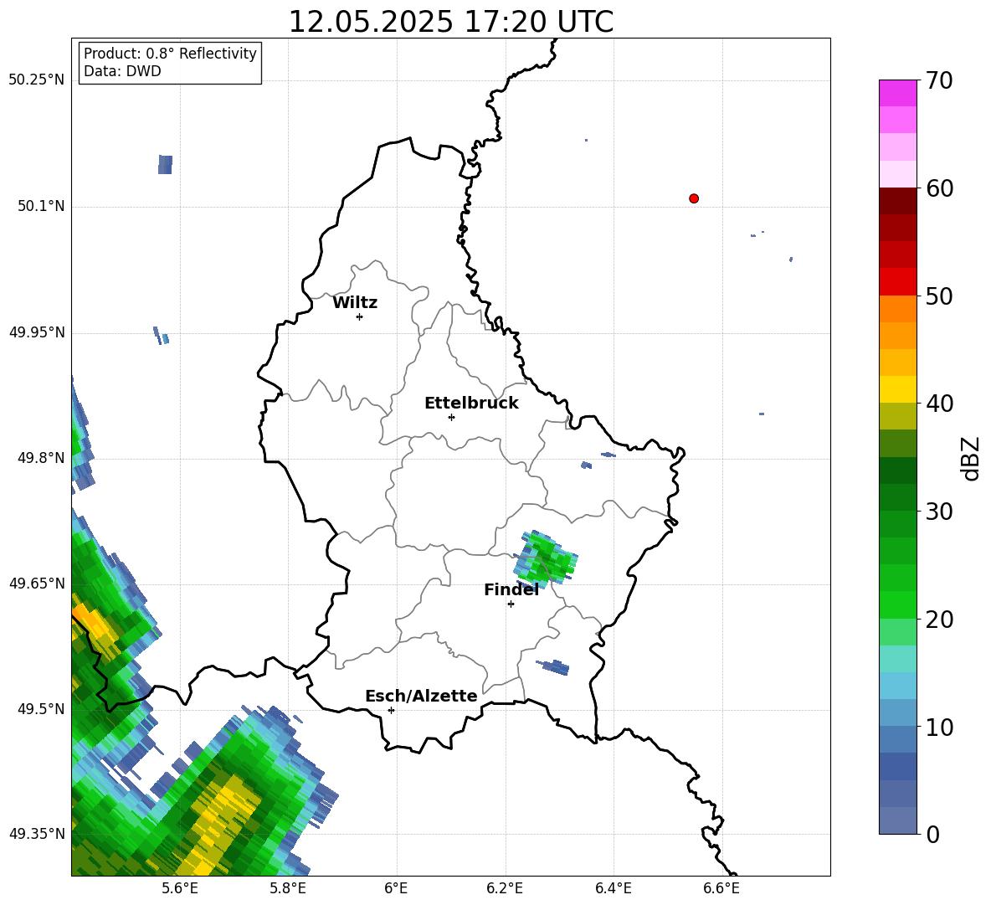Click the magenta top colorbar segment
This screenshot has height=905, width=991.
tap(897, 93)
